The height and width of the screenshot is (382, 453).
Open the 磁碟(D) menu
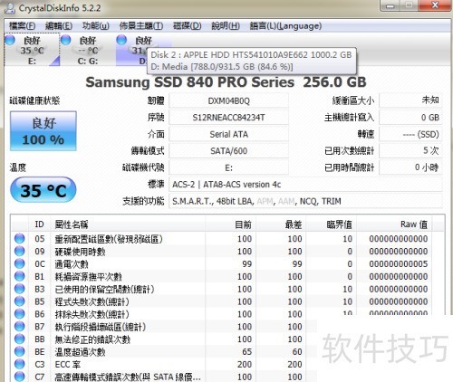[x=188, y=26]
